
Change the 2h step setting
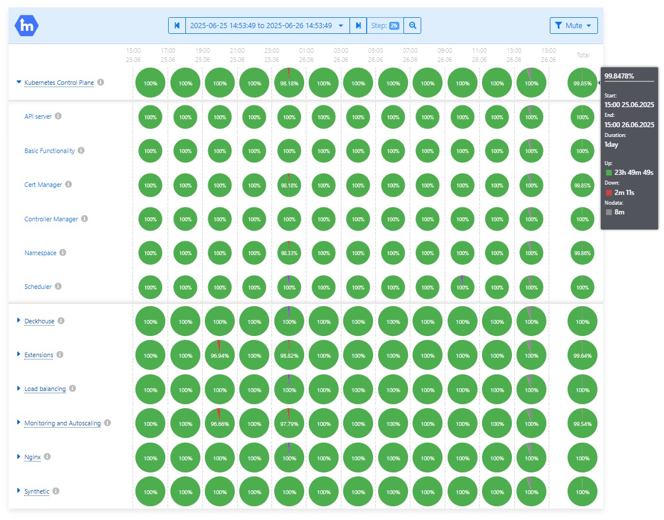[385, 25]
